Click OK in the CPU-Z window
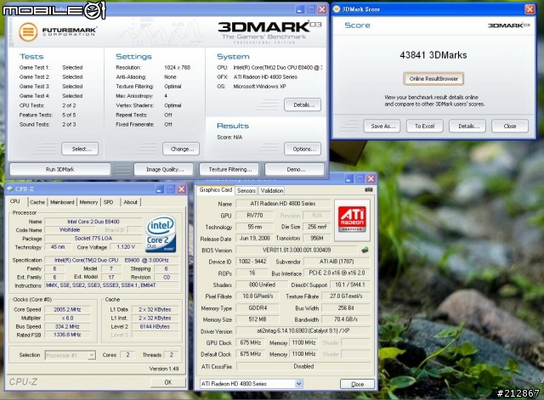Screen dimensions: 544x400 click(x=168, y=382)
